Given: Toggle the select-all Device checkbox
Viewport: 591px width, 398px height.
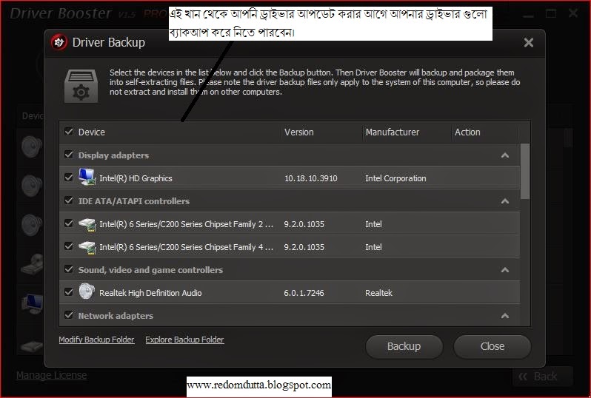Looking at the screenshot, I should click(x=69, y=132).
